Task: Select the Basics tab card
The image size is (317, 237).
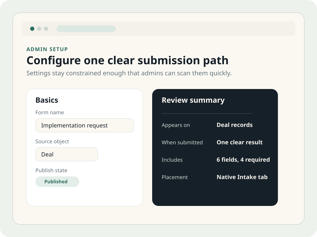Action: pos(85,147)
